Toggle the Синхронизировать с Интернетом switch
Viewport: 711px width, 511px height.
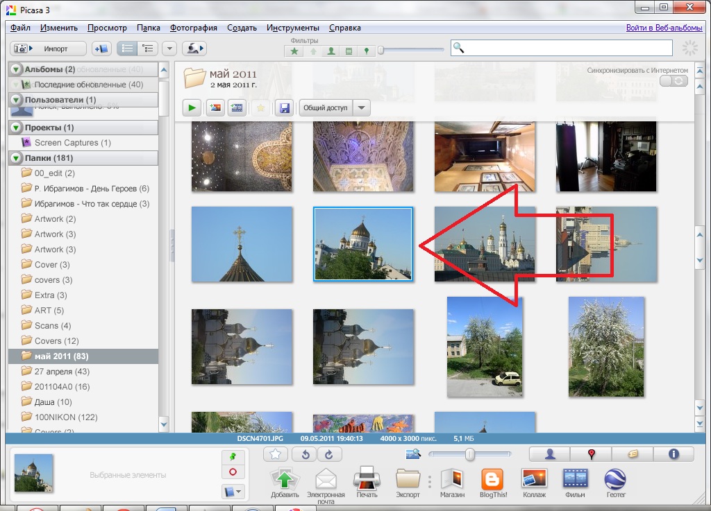coord(673,81)
